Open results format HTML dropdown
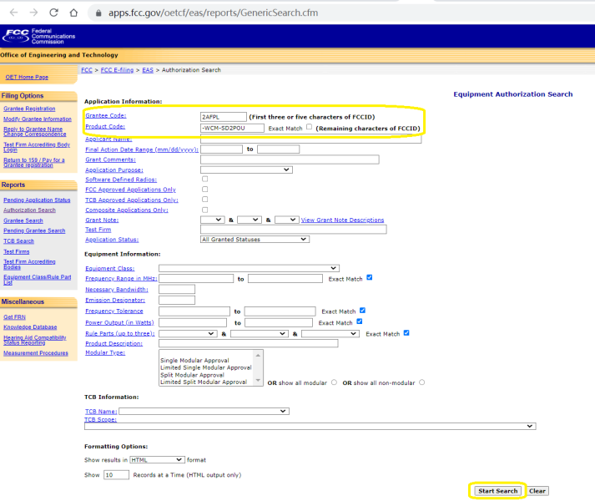This screenshot has width=595, height=501. click(x=157, y=459)
